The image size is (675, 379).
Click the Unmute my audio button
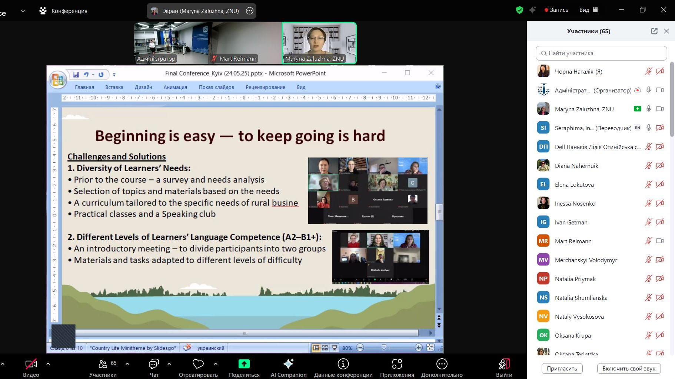pyautogui.click(x=629, y=368)
